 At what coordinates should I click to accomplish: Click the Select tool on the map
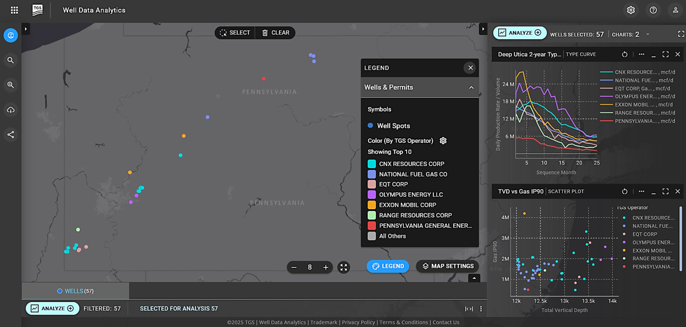235,33
